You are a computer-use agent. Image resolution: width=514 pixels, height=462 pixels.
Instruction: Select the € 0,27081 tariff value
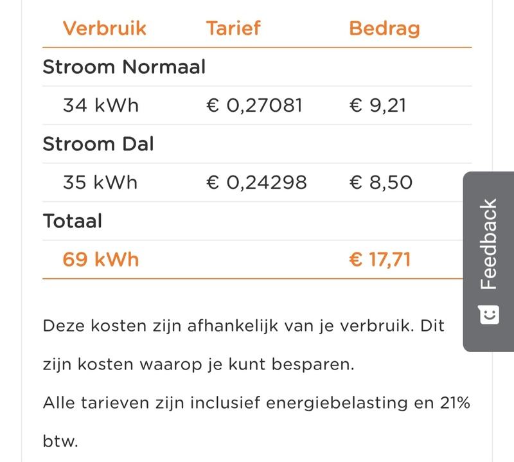[254, 105]
